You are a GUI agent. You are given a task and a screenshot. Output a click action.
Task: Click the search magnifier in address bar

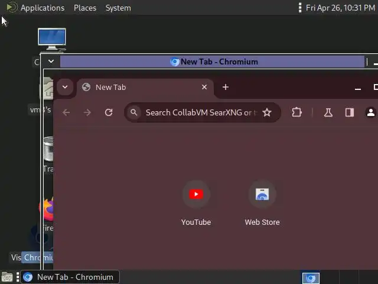(x=134, y=112)
